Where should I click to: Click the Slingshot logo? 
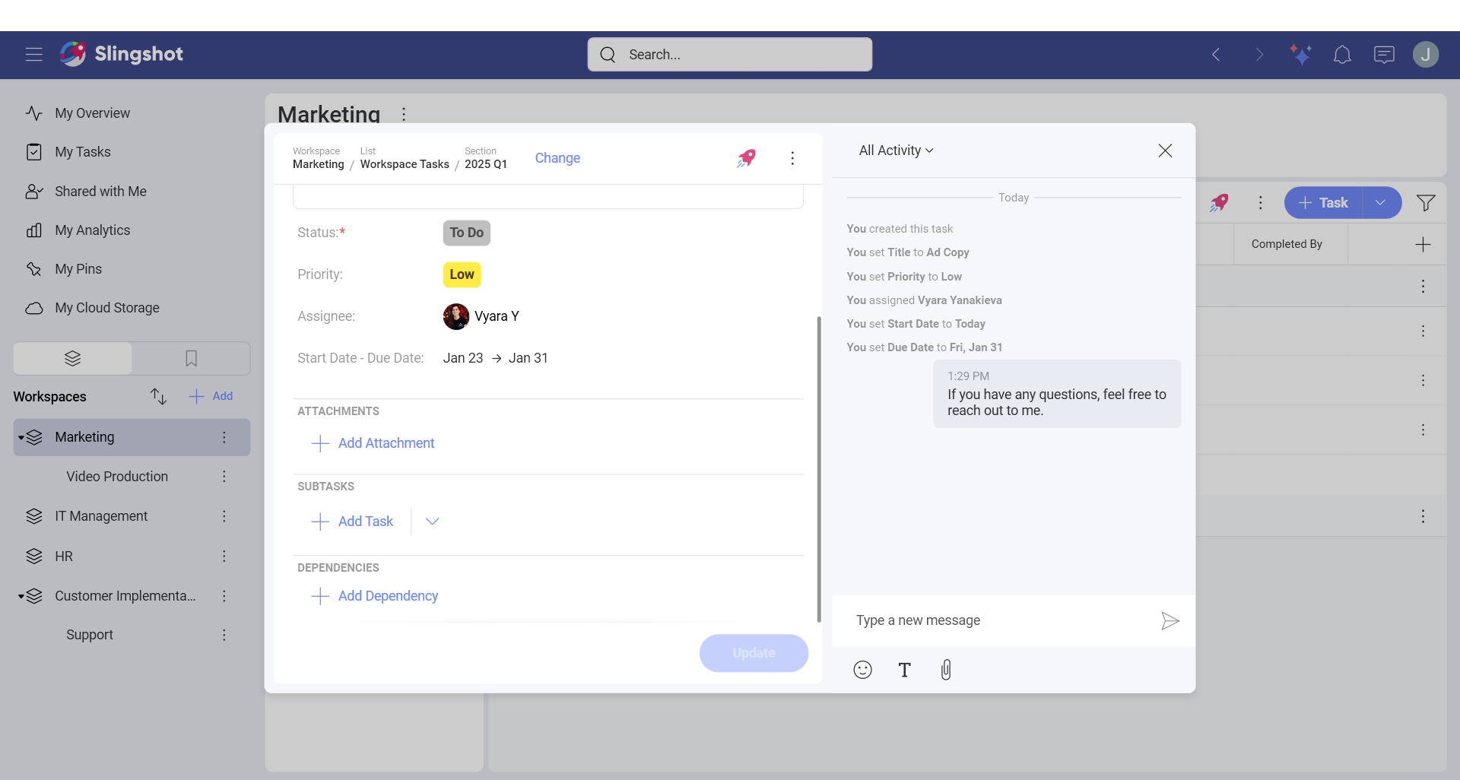(x=122, y=54)
